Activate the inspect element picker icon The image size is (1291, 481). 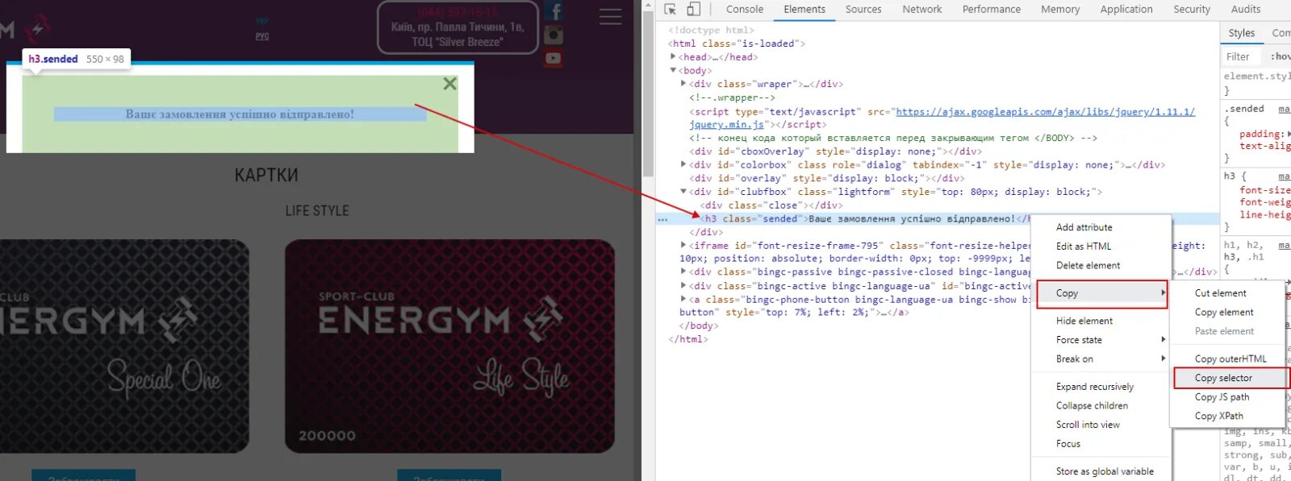[670, 9]
